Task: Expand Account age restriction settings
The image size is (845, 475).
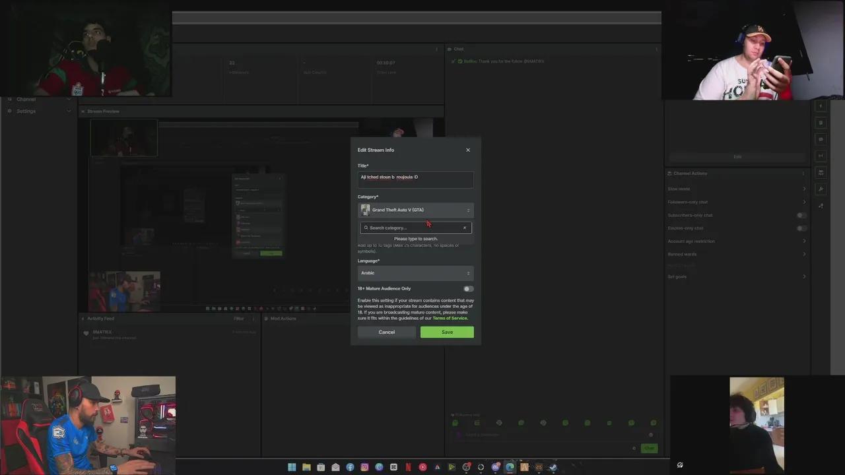Action: (x=737, y=241)
